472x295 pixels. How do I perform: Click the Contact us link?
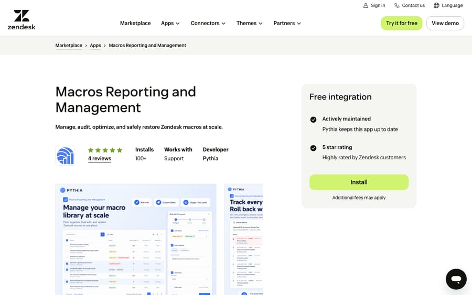point(410,5)
